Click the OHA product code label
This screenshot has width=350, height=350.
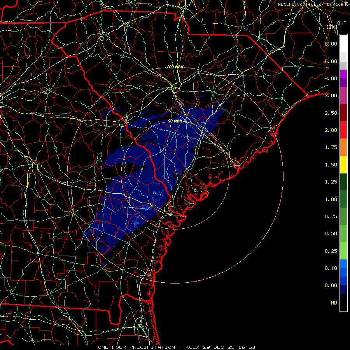[342, 23]
